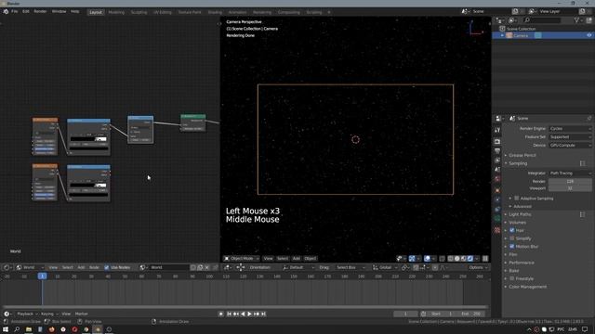
Task: Open the node editor Node menu
Action: (x=94, y=267)
